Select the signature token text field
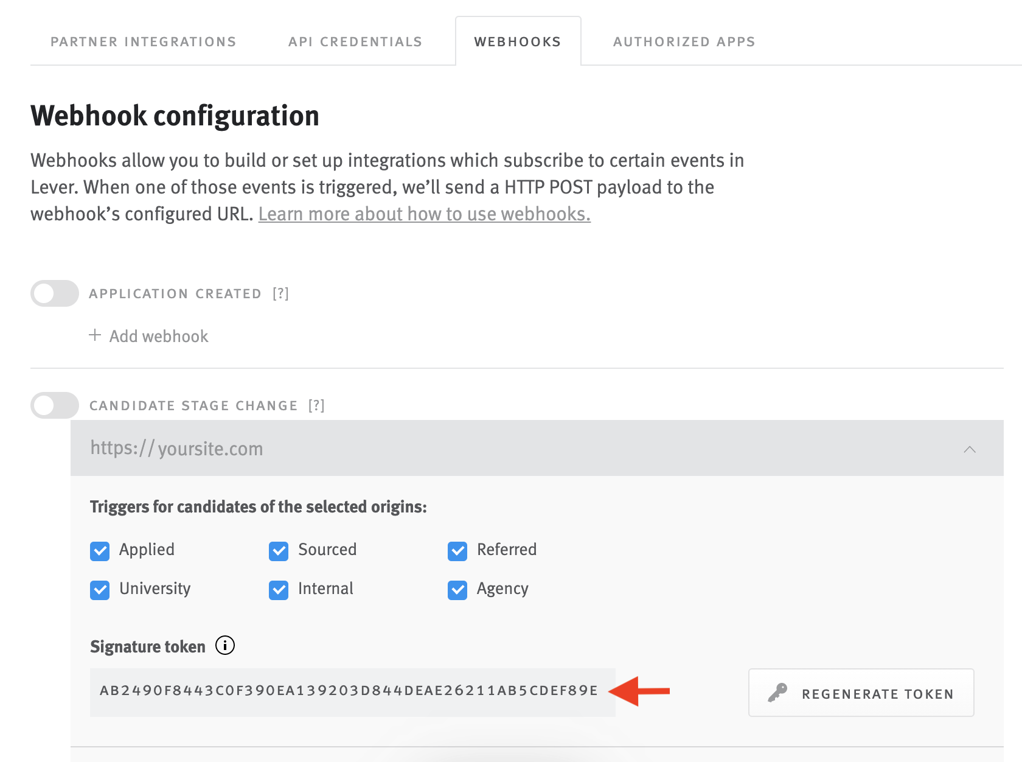The height and width of the screenshot is (762, 1022). click(353, 691)
